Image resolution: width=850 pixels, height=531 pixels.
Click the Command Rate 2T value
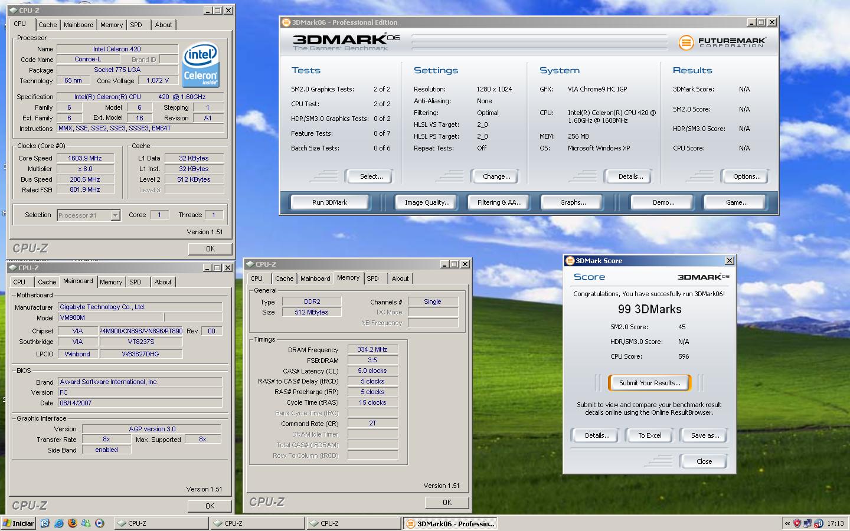click(x=372, y=423)
